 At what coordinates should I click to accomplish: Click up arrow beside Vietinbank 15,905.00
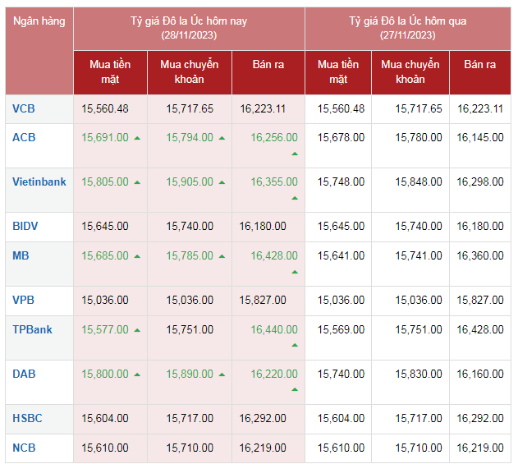pyautogui.click(x=222, y=182)
